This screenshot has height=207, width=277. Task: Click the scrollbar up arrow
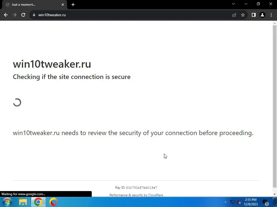pyautogui.click(x=275, y=23)
